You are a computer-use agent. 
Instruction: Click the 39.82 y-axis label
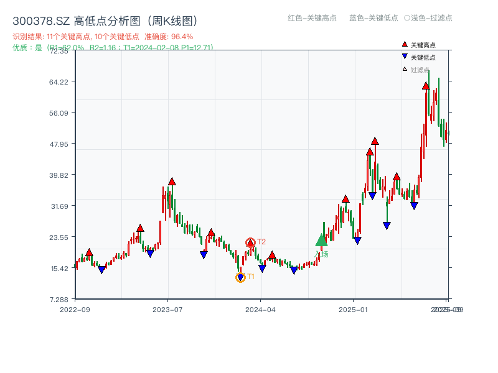click(59, 175)
